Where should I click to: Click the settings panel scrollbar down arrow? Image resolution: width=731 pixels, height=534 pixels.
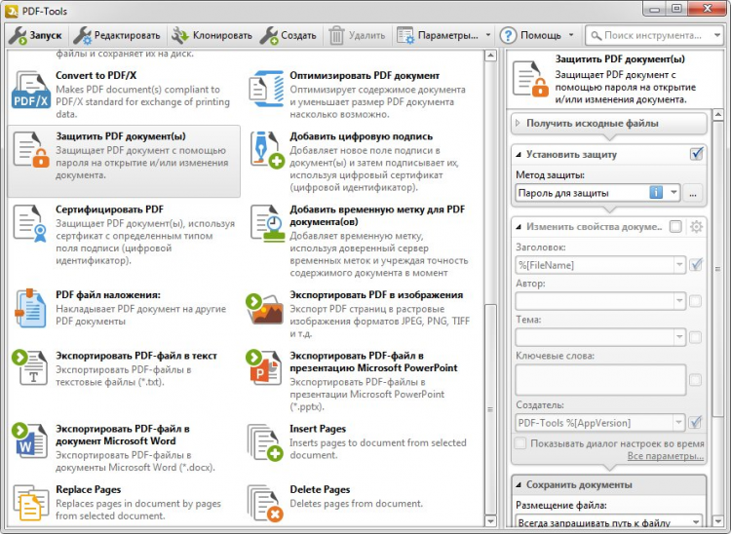(x=718, y=521)
